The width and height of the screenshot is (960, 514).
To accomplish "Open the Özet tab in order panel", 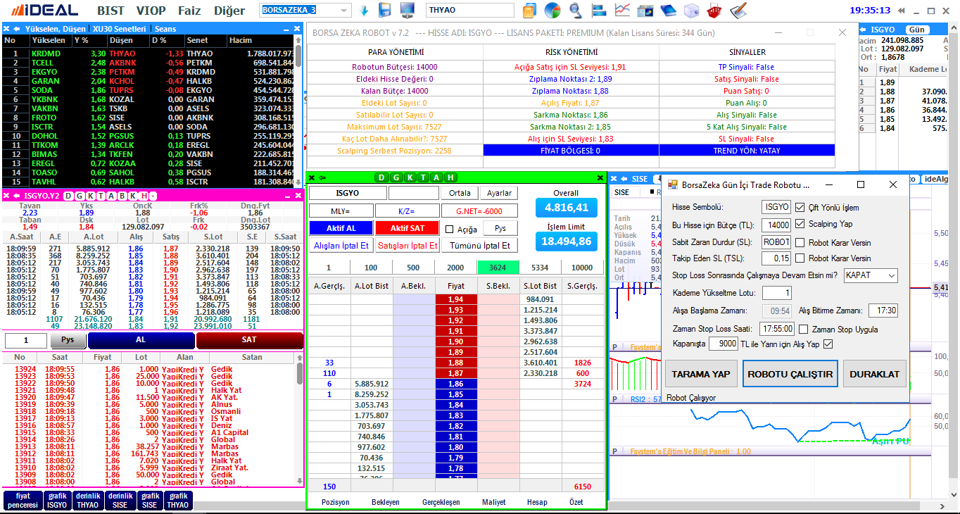I will [x=576, y=502].
